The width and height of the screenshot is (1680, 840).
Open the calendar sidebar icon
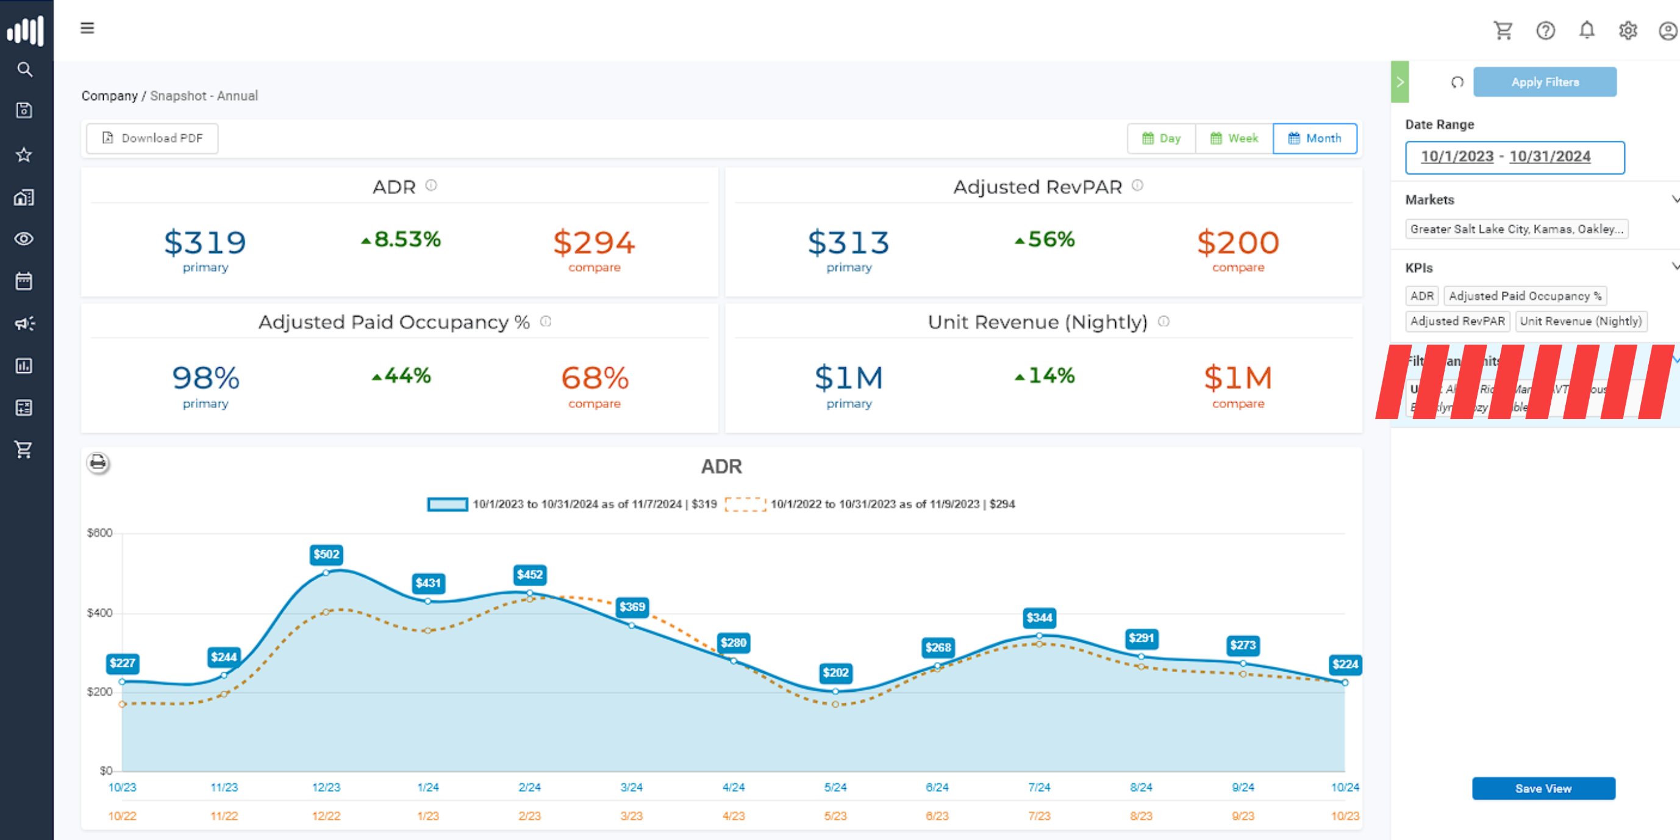click(x=24, y=281)
